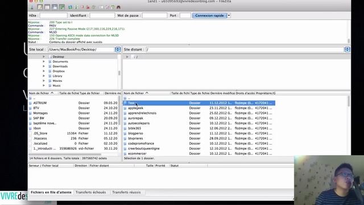Refresh file and folder lists
Image resolution: width=364 pixels, height=205 pixels.
70,7
